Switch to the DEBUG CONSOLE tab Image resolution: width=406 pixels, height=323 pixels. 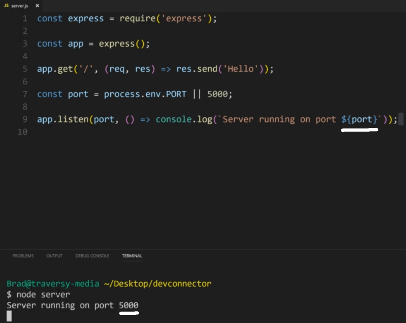tap(92, 256)
